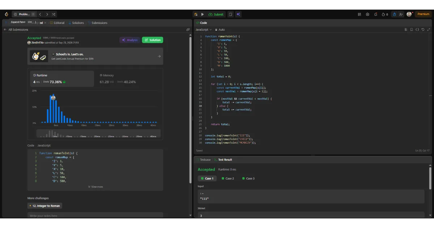Viewport: 434px width, 228px height.
Task: Click 'let total = 0;' code line
Action: (221, 77)
